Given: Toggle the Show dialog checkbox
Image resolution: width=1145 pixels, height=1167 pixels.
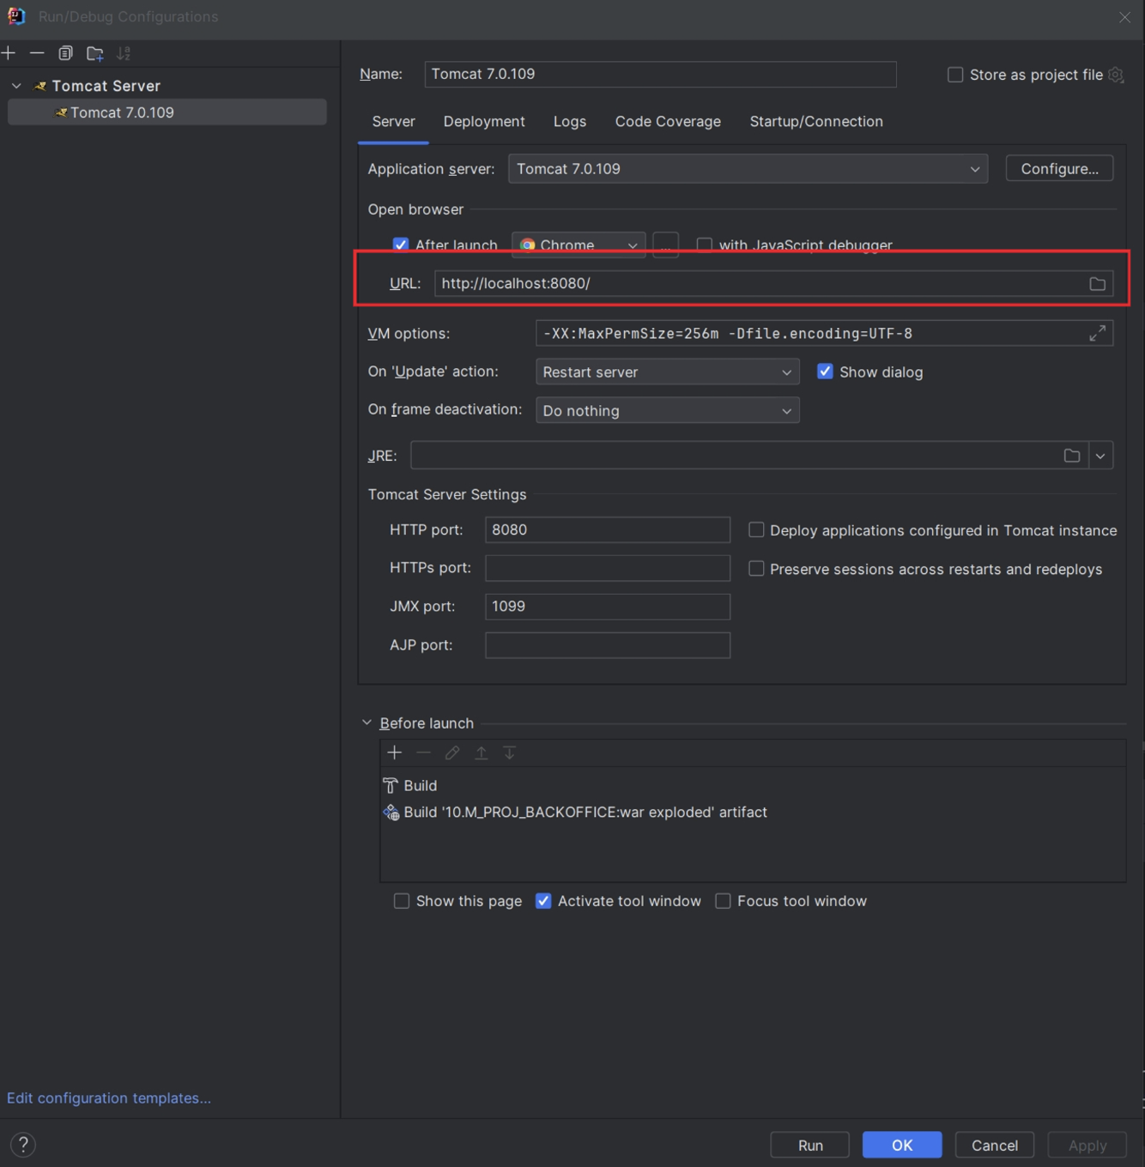Looking at the screenshot, I should tap(825, 372).
